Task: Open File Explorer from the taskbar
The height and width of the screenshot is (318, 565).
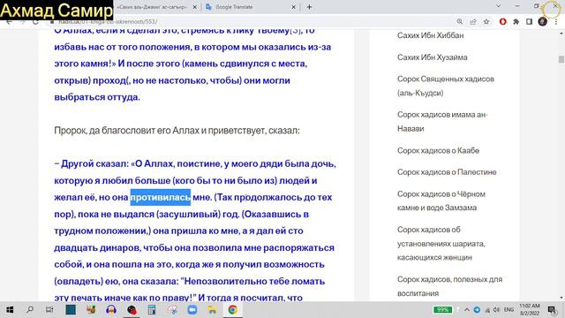Action: coord(213,310)
